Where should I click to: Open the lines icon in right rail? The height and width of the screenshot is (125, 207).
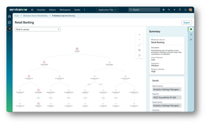coord(191,35)
